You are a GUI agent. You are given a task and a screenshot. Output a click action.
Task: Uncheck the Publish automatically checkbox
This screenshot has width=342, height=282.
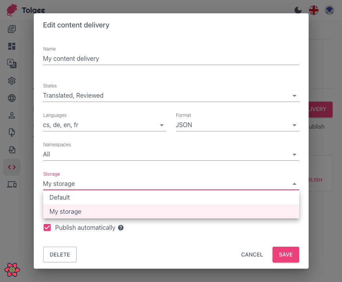click(x=47, y=227)
